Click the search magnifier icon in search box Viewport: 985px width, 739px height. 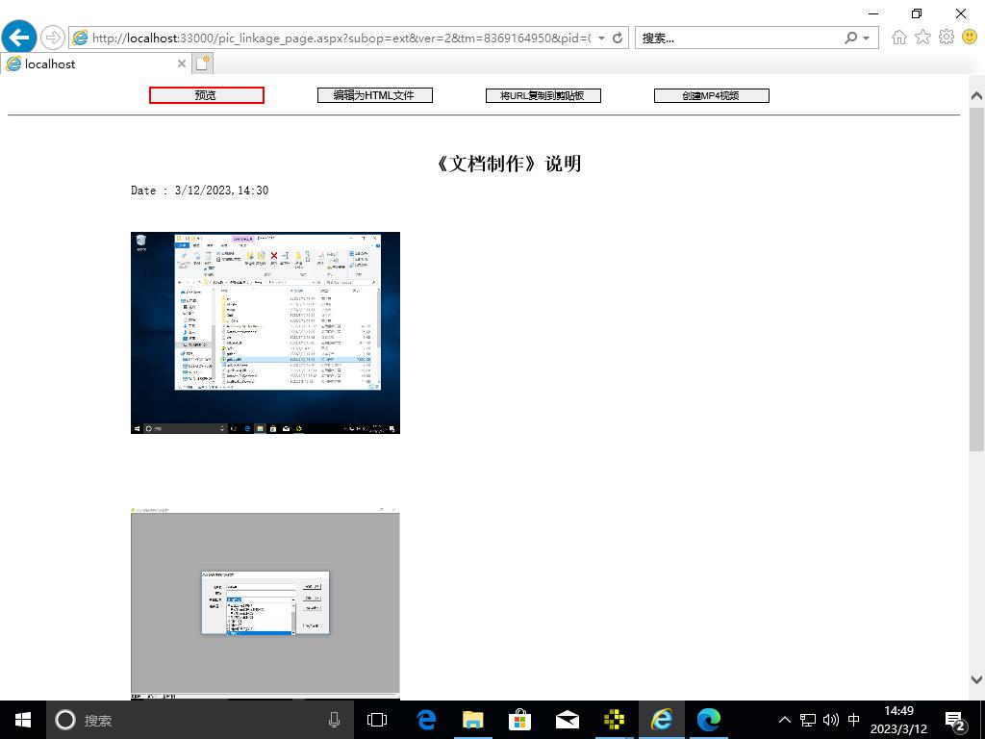coord(850,38)
